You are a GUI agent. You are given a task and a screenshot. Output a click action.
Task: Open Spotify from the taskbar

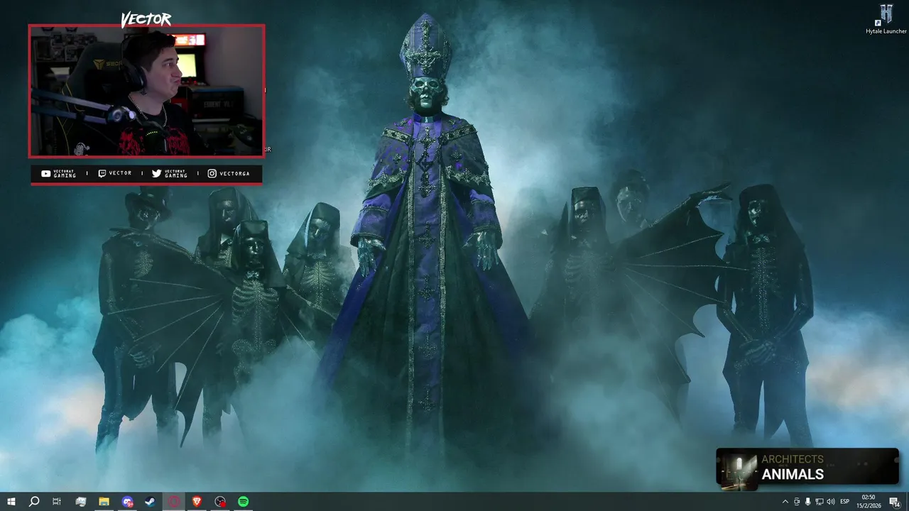(244, 502)
